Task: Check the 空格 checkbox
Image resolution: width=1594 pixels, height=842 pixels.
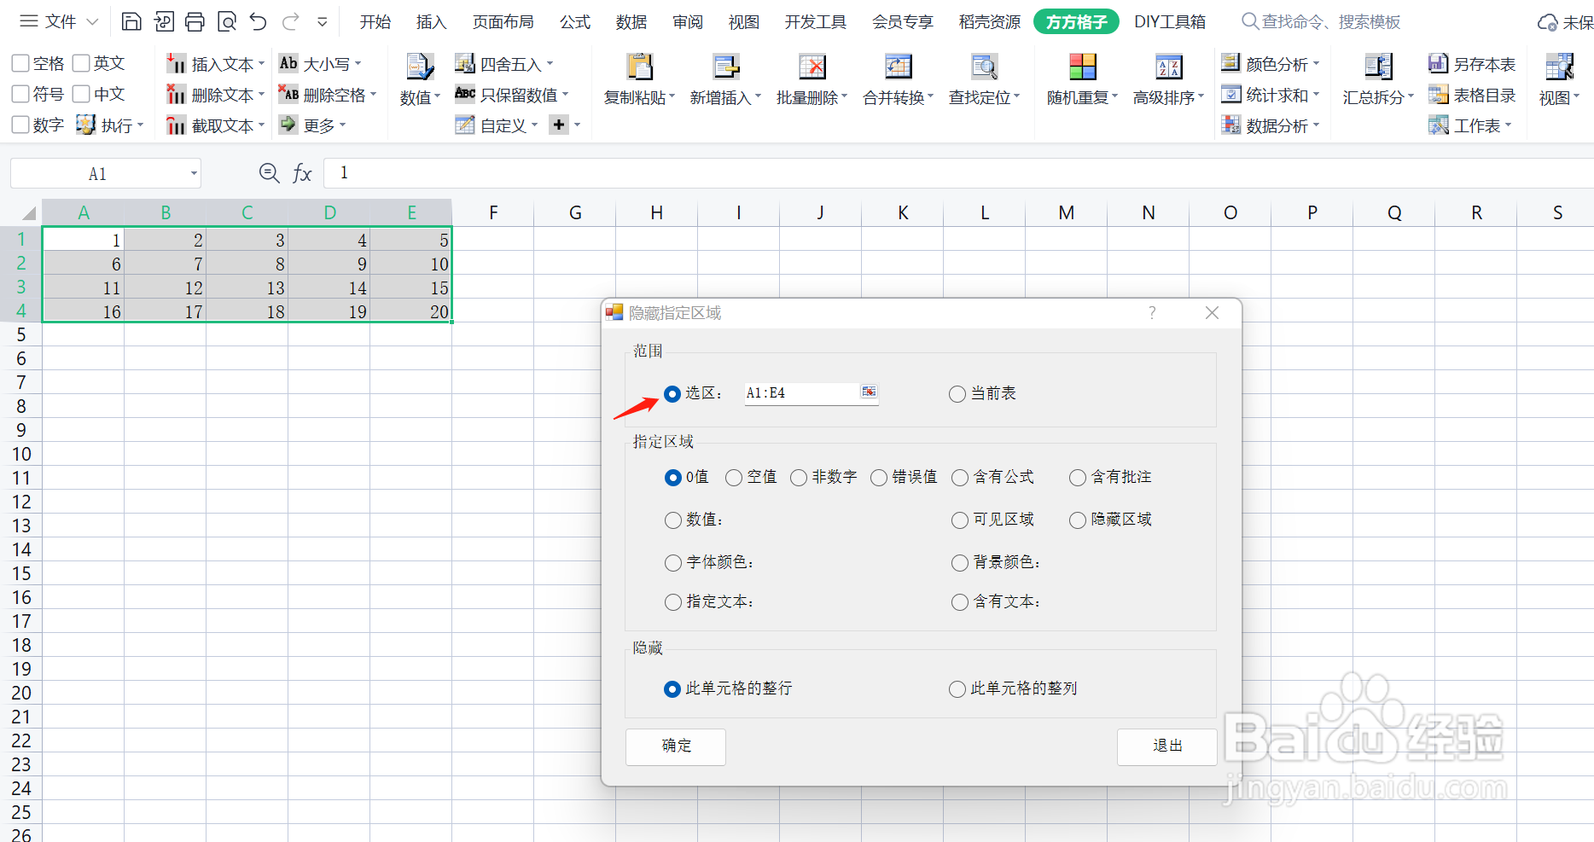Action: pos(20,63)
